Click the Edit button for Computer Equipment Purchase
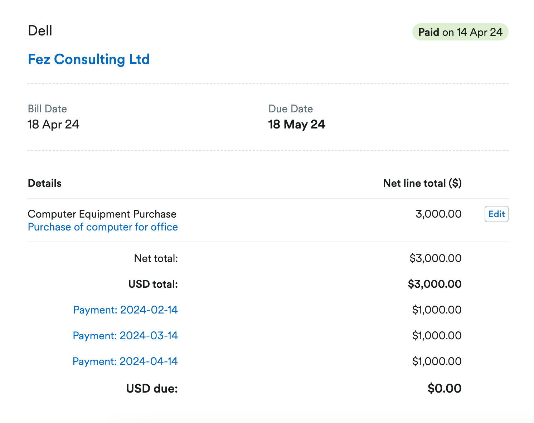Screen dimensions: 534x423 [496, 214]
